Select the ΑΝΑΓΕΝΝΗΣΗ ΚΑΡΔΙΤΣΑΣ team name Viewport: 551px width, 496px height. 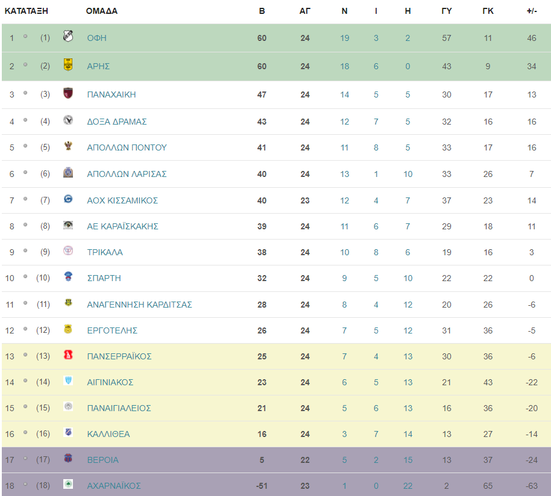[139, 305]
